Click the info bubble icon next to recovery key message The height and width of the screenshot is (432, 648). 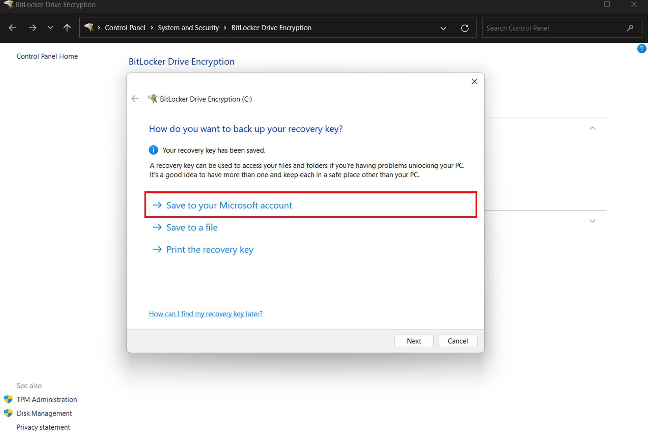point(153,150)
